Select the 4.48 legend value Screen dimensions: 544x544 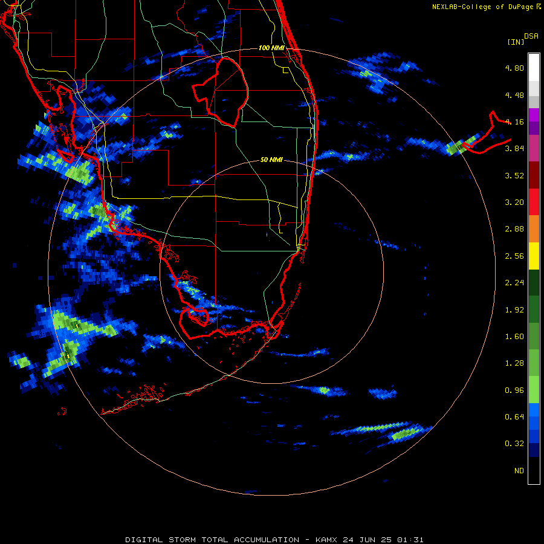(x=514, y=95)
